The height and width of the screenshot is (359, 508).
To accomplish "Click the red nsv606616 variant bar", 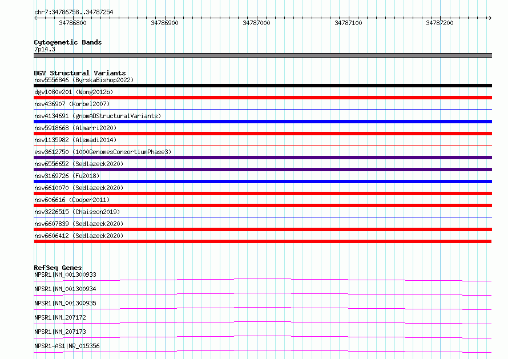I will [x=263, y=205].
